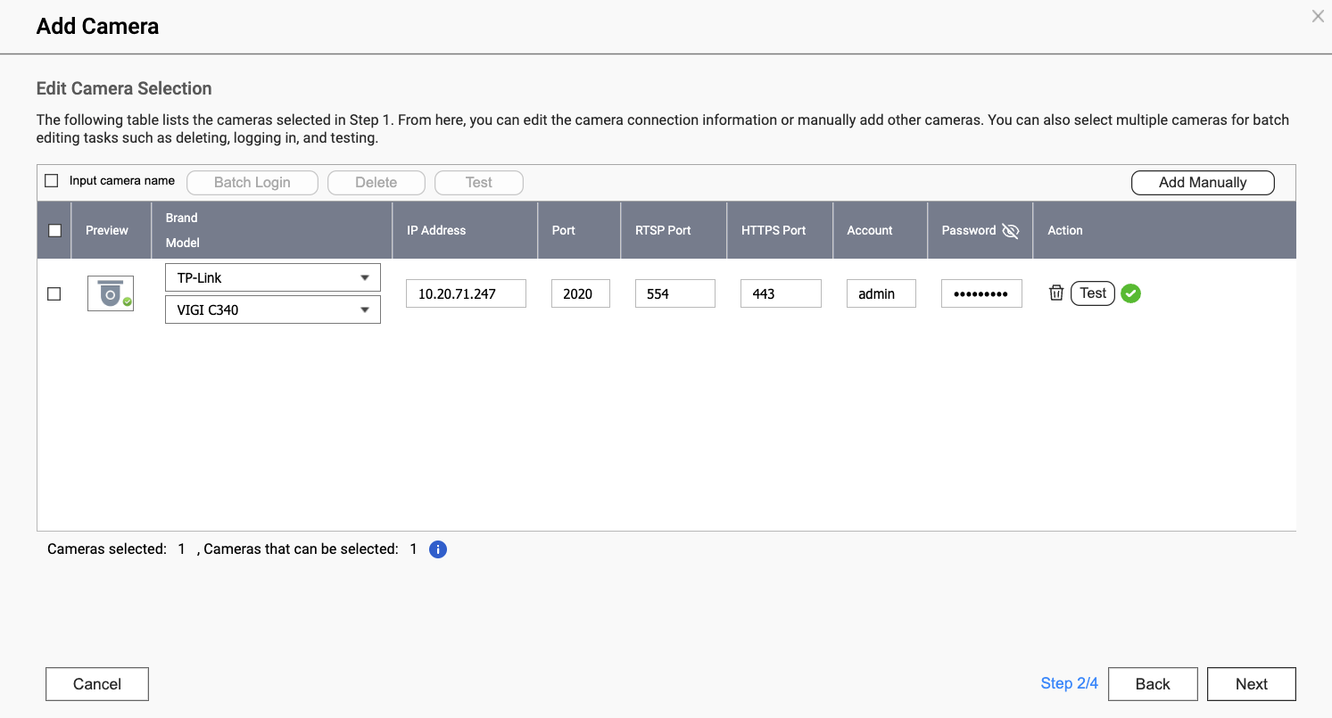Check the select-all header checkbox
Image resolution: width=1332 pixels, height=718 pixels.
[x=54, y=230]
